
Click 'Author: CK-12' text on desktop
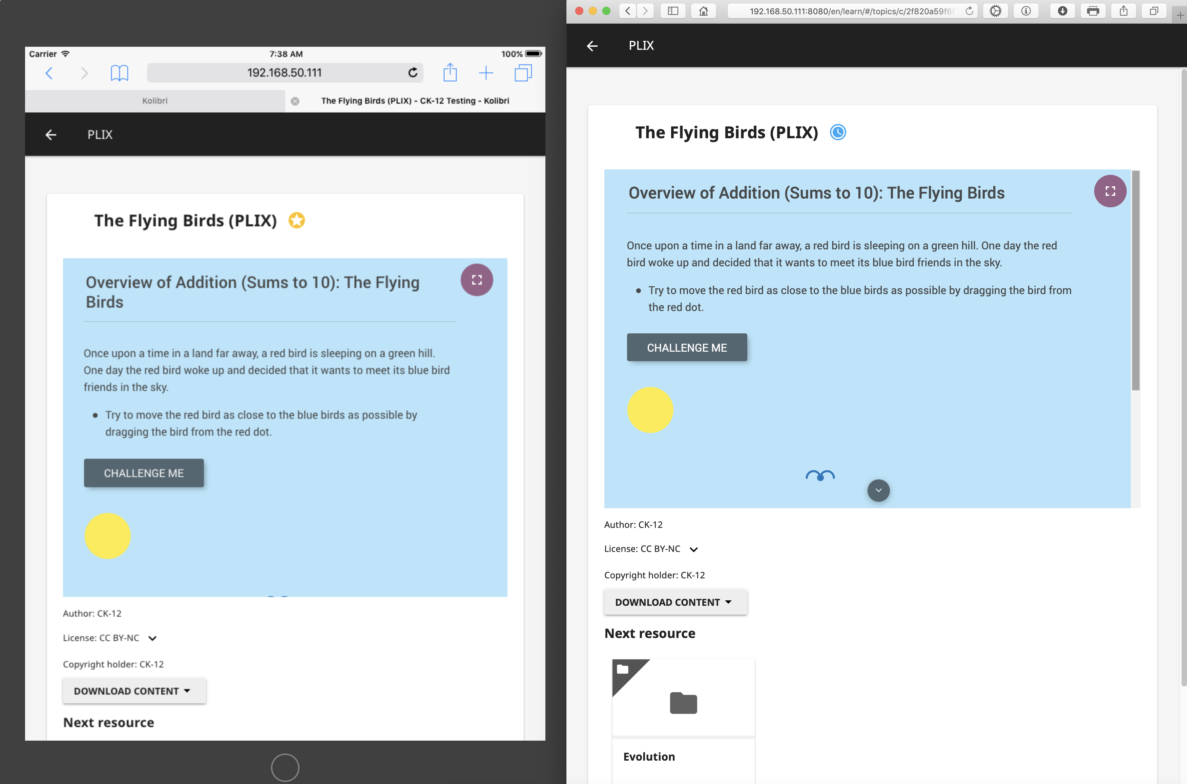click(633, 524)
